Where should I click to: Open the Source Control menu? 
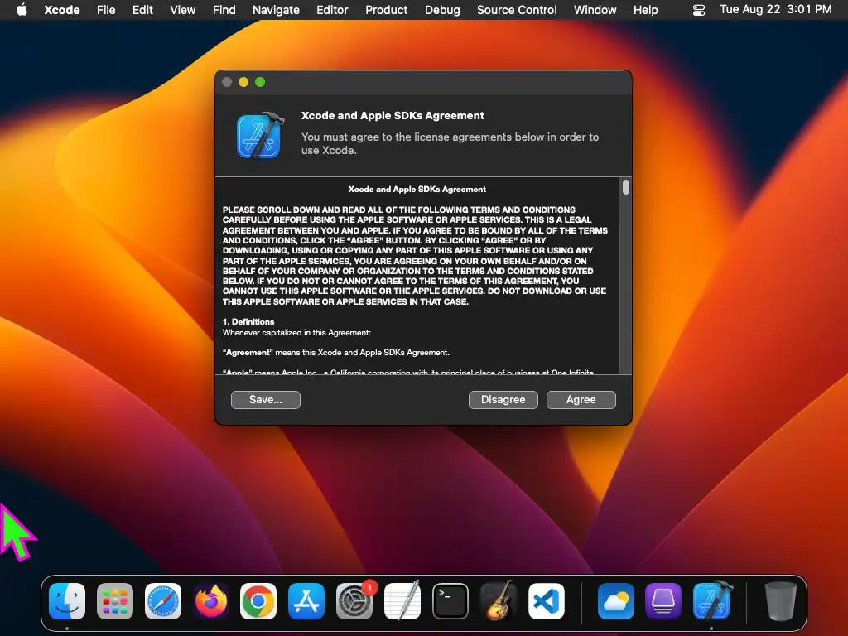point(517,10)
